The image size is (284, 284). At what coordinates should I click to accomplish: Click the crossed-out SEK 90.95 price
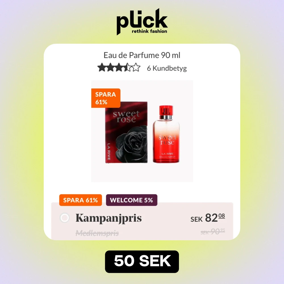[x=213, y=231]
